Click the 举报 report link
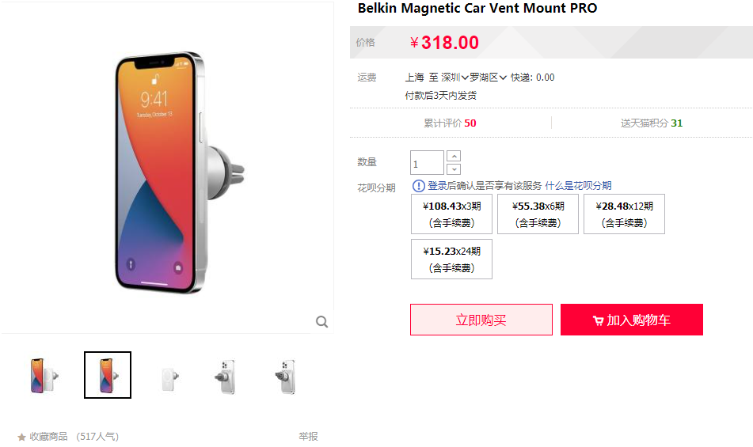Viewport: 753px width, 447px height. (x=308, y=437)
